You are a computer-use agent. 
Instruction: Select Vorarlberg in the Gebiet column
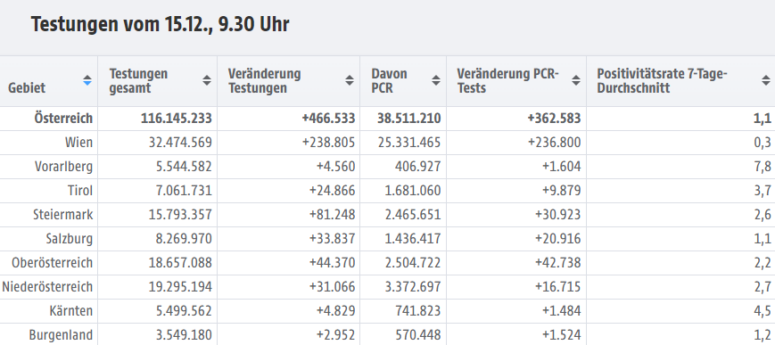[x=63, y=167]
